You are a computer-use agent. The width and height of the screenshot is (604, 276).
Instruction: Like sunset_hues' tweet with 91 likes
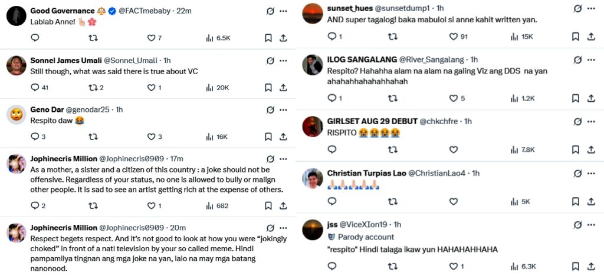point(453,36)
